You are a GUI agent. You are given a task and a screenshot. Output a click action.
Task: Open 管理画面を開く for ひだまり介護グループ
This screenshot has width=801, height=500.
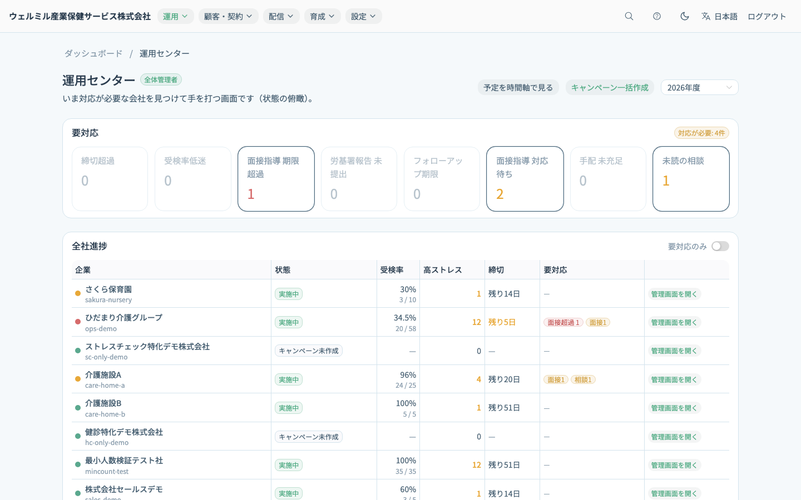674,322
